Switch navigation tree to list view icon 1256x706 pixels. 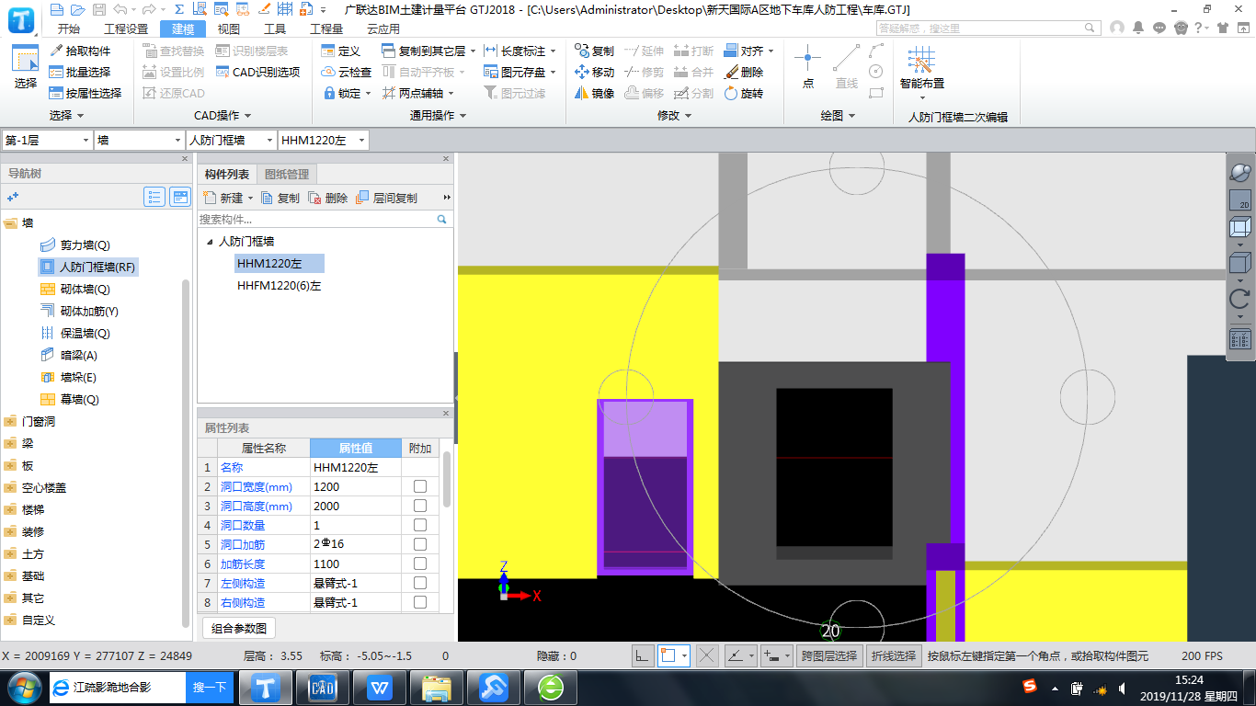click(x=154, y=197)
